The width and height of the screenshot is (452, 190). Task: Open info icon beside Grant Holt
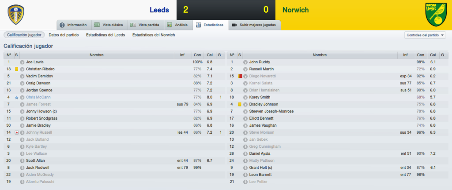pyautogui.click(x=245, y=168)
